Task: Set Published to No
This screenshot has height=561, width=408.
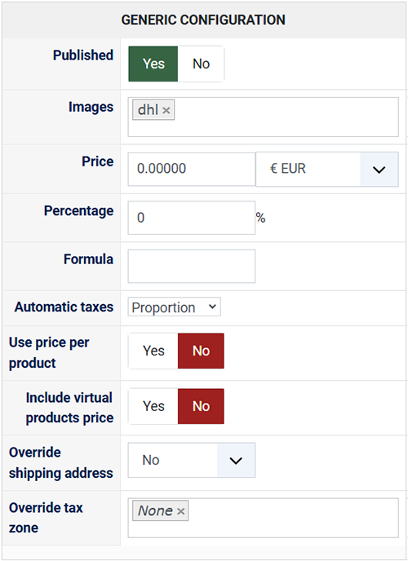Action: coord(201,64)
